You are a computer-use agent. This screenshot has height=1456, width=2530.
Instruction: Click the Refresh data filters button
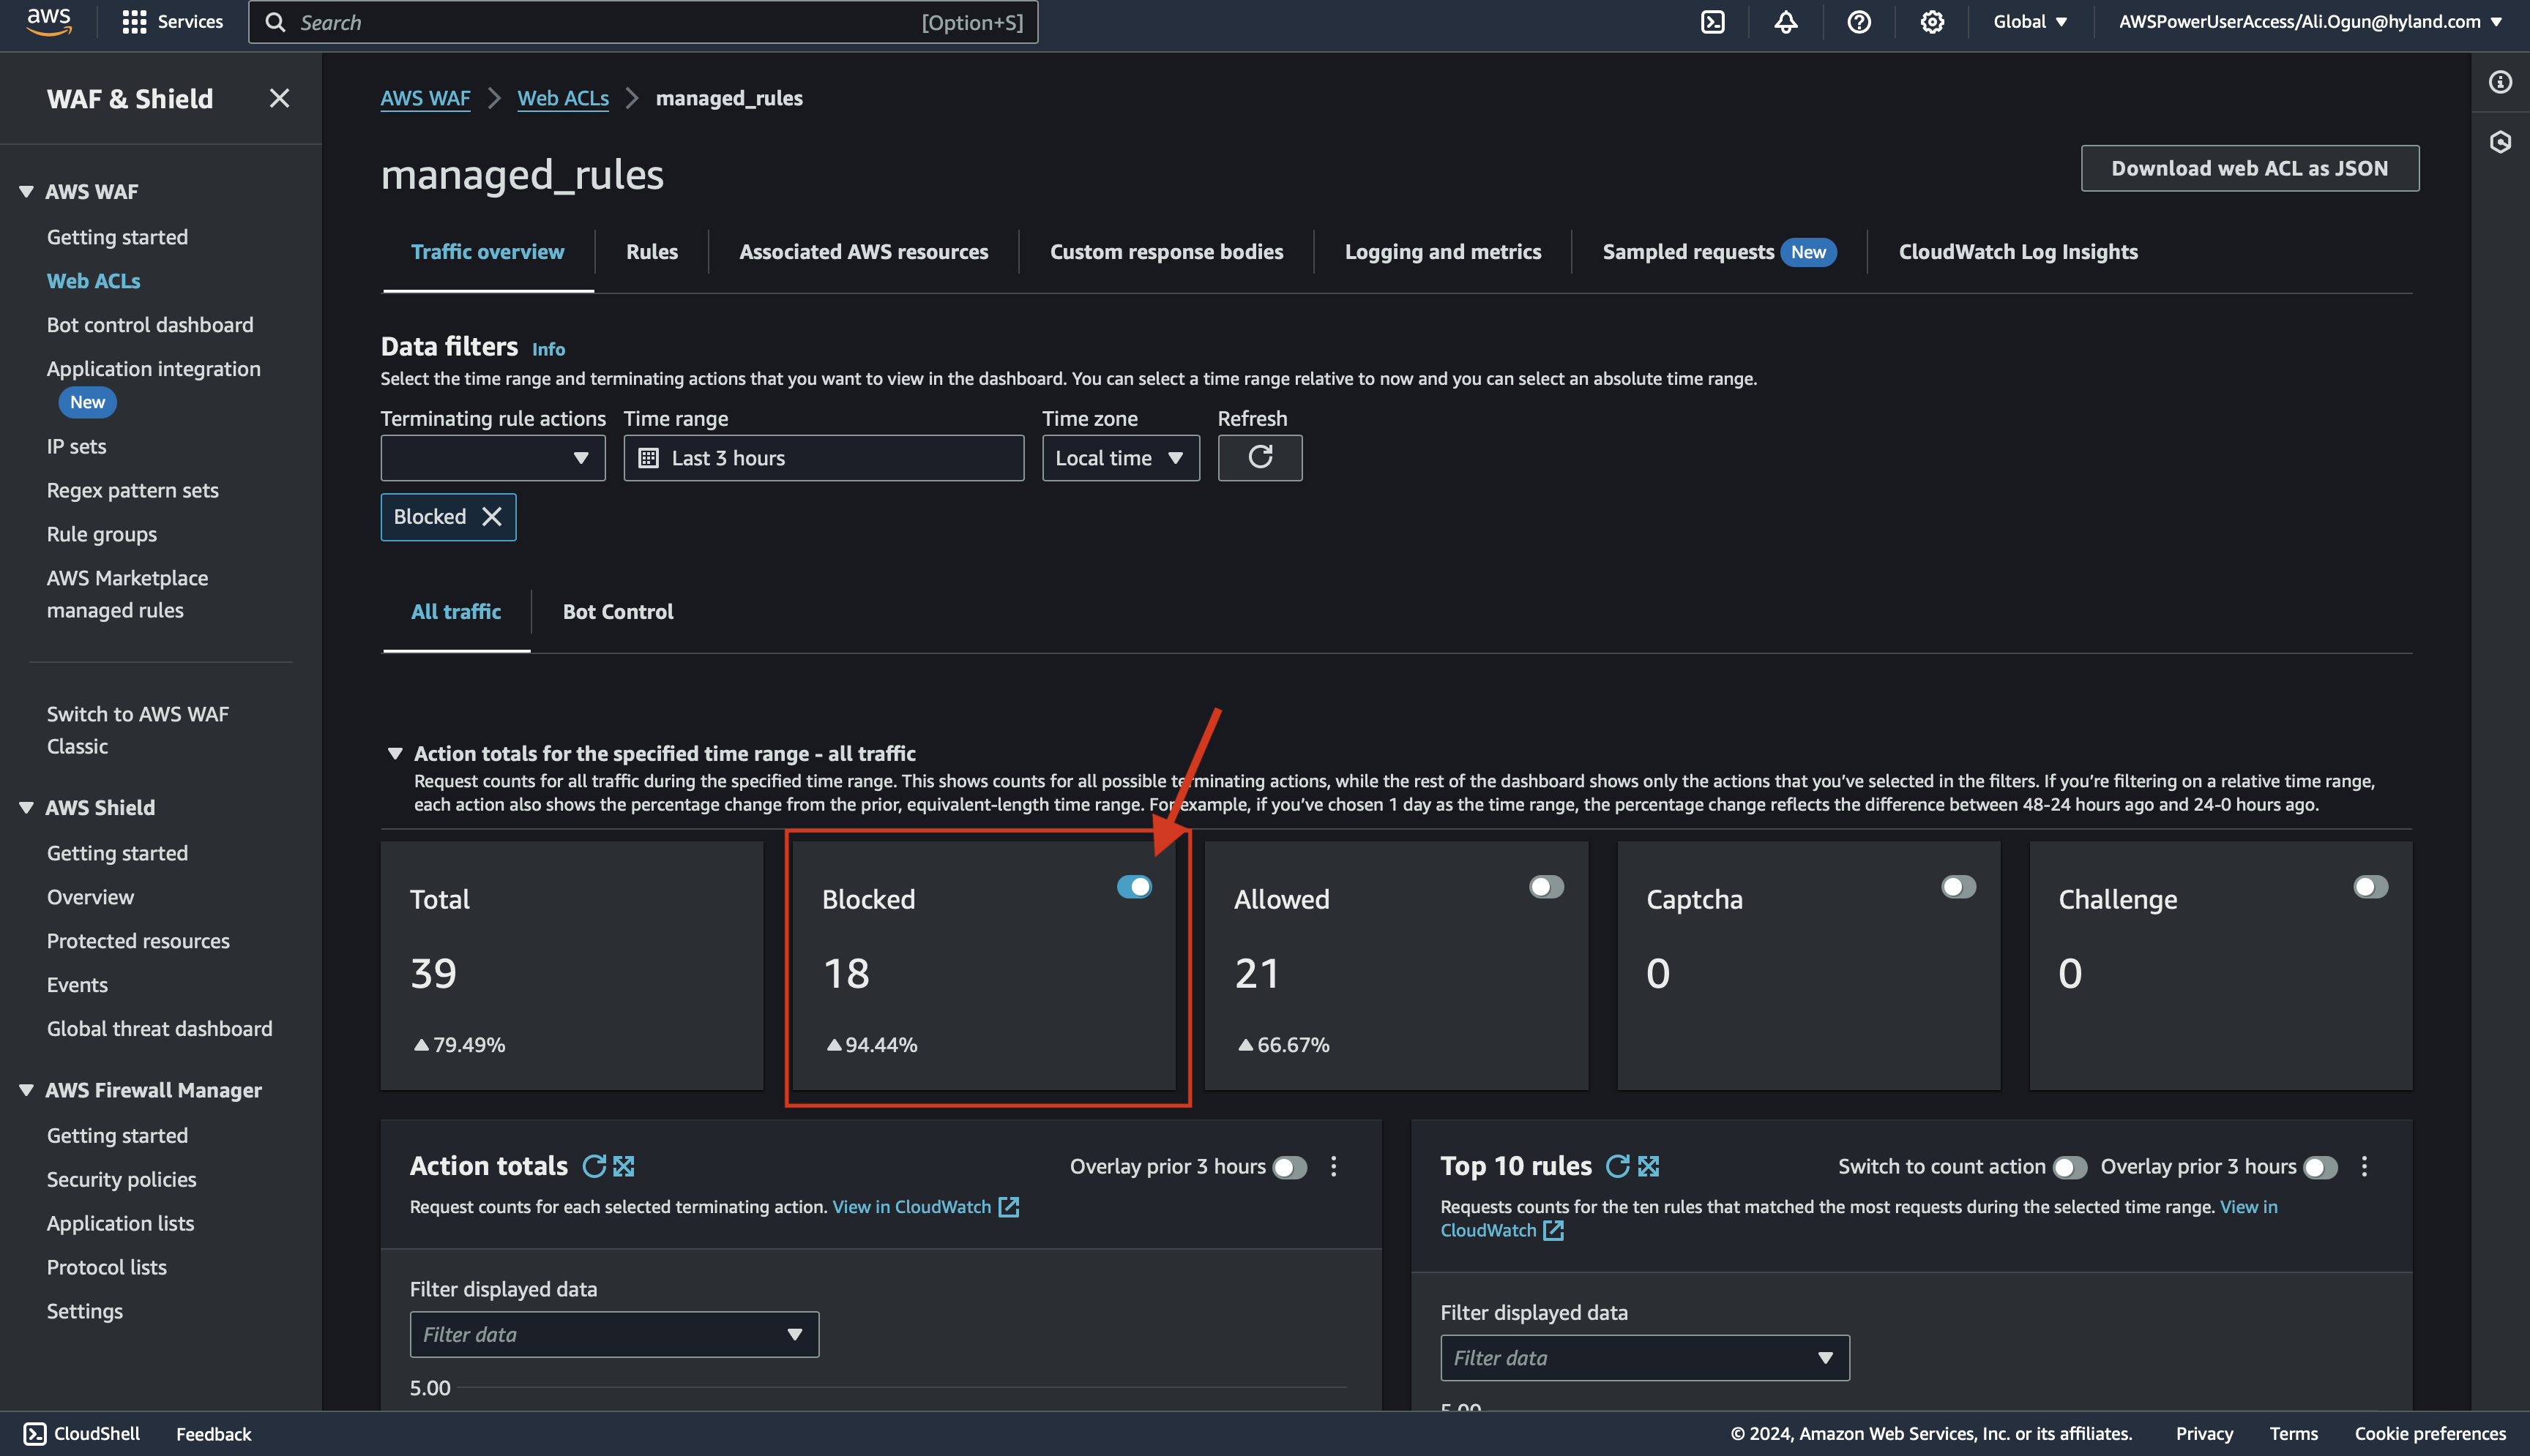[x=1259, y=458]
